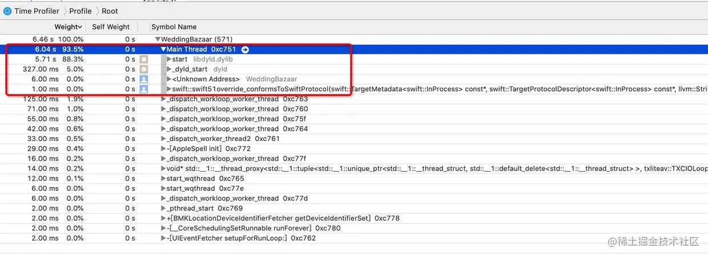Click the system library icon beside start

coord(144,59)
